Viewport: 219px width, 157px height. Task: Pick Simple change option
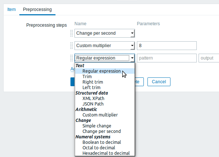97,126
